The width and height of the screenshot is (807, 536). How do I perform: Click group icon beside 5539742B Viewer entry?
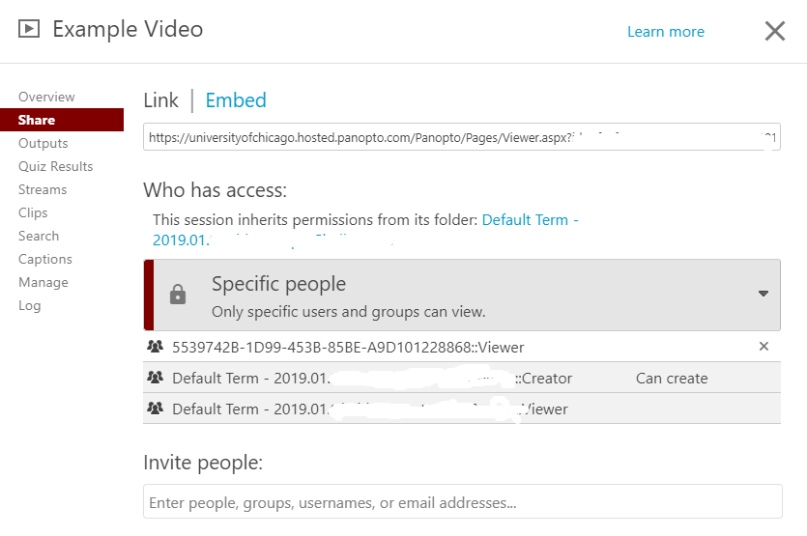click(x=155, y=347)
